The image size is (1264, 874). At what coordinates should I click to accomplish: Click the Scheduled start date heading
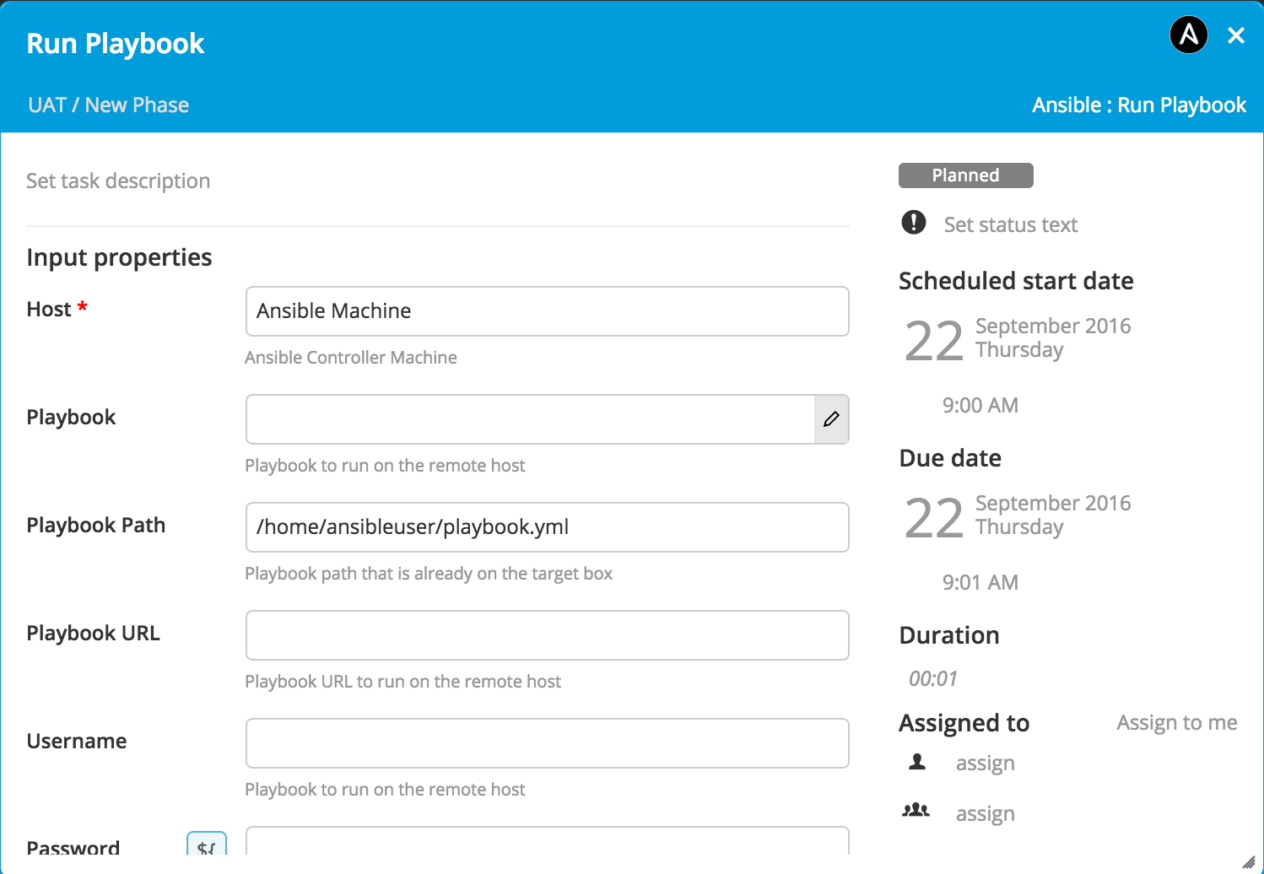(x=1016, y=281)
